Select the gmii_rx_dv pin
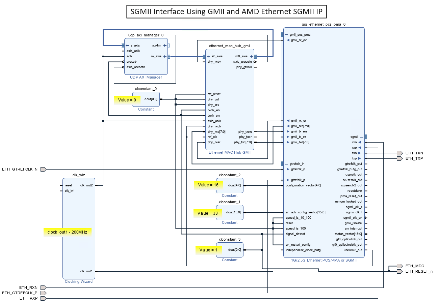439x303 pixels. (299, 40)
